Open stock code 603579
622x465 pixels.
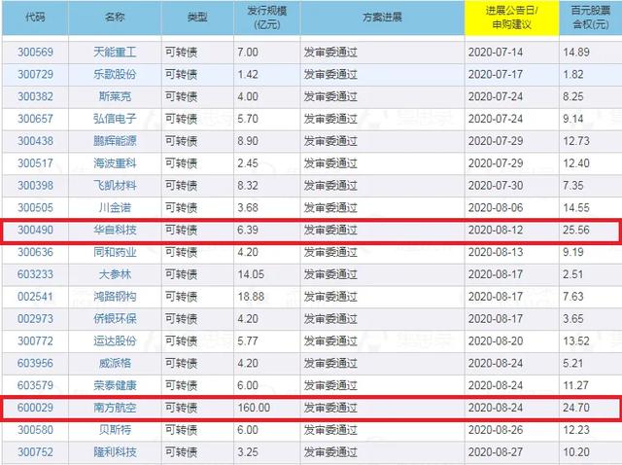click(35, 385)
